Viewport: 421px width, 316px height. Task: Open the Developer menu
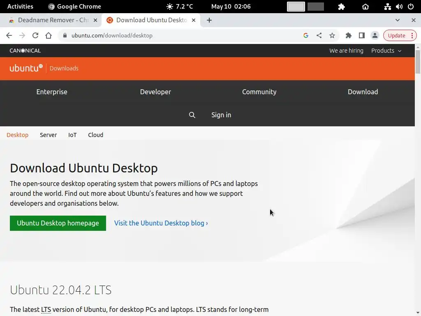click(155, 92)
